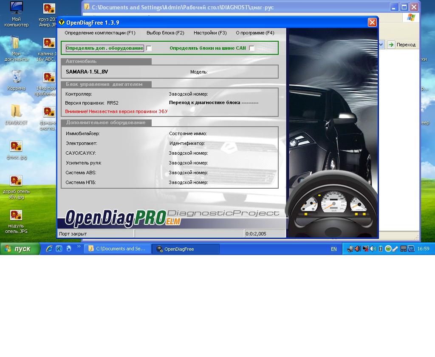435x357 pixels.
Task: Click Переход go button in Explorer window
Action: tap(402, 45)
